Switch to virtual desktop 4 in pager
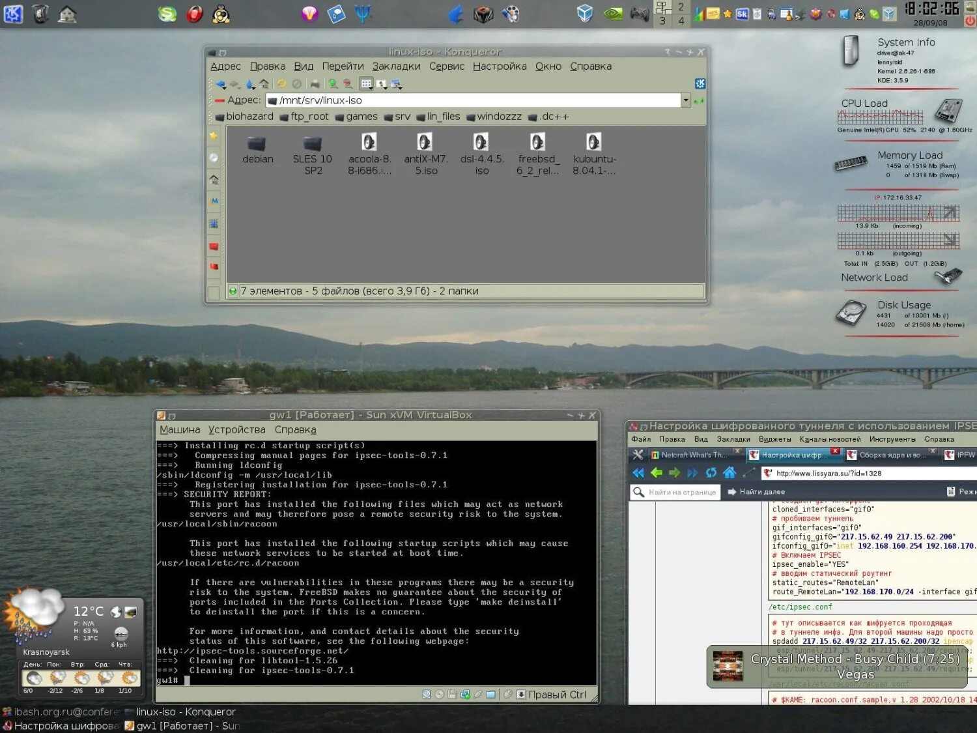Viewport: 977px width, 733px height. coord(681,21)
